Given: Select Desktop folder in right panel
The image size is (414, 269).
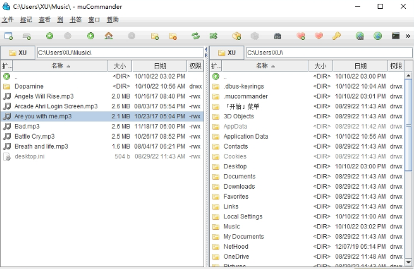Looking at the screenshot, I should coord(307,166).
